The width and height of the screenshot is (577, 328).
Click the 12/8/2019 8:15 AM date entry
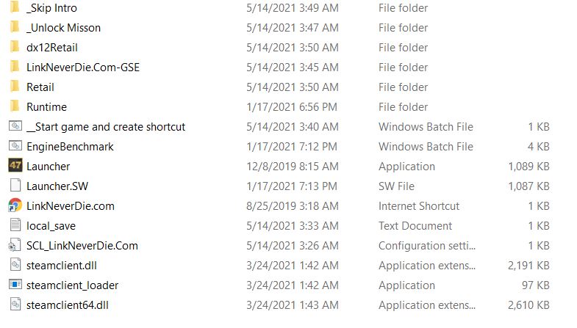(292, 166)
